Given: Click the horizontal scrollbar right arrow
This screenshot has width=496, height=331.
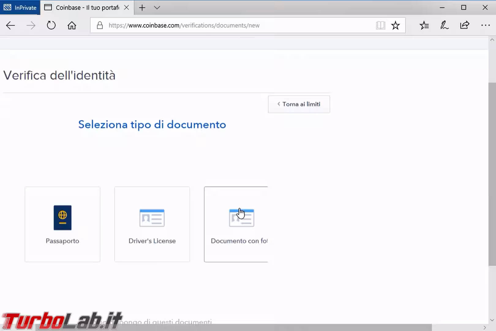Looking at the screenshot, I should 484,328.
